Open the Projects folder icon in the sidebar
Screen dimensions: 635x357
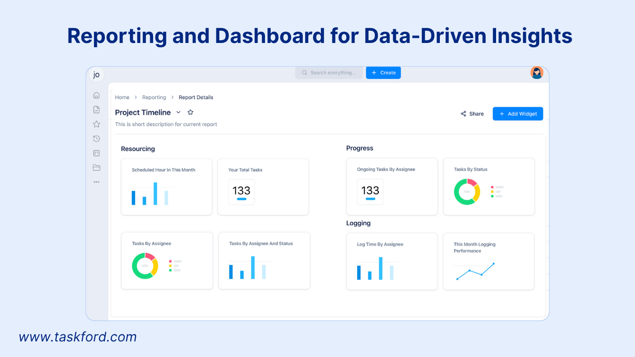pos(96,168)
